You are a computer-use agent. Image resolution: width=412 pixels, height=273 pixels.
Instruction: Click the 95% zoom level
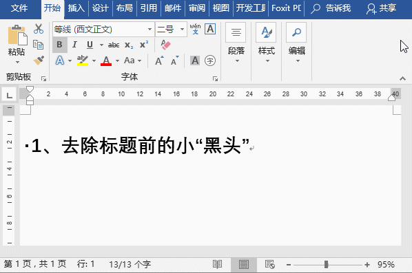[x=386, y=264]
